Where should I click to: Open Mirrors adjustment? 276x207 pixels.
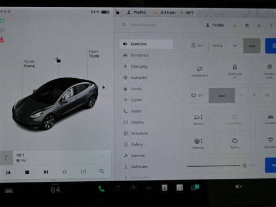click(x=198, y=120)
